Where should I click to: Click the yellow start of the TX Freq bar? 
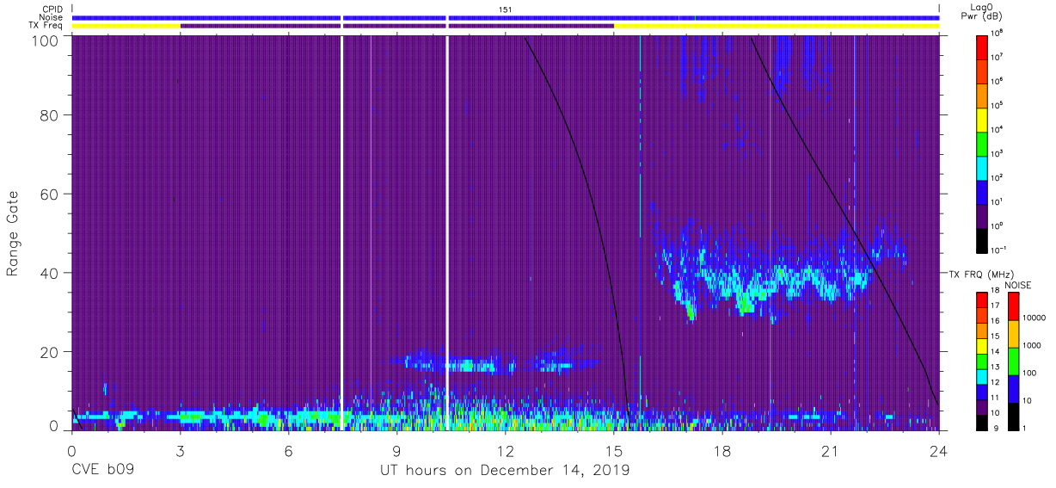tap(126, 26)
